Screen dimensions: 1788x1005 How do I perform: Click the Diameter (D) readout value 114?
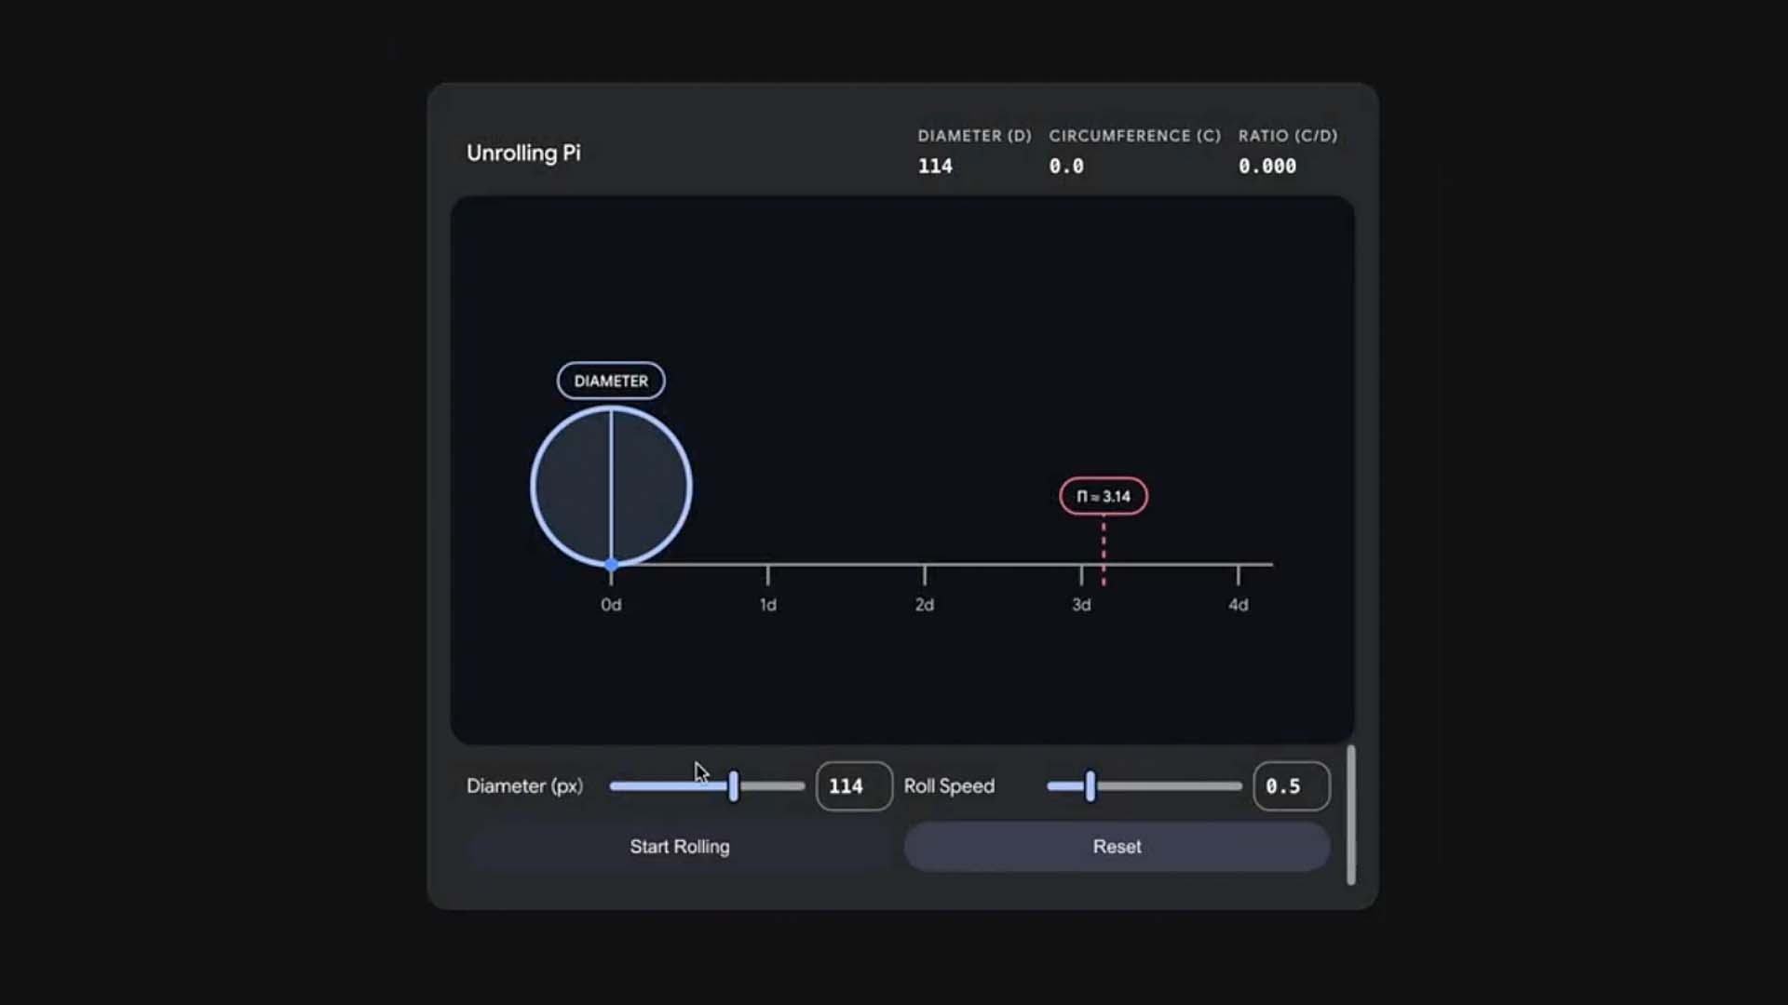[935, 167]
